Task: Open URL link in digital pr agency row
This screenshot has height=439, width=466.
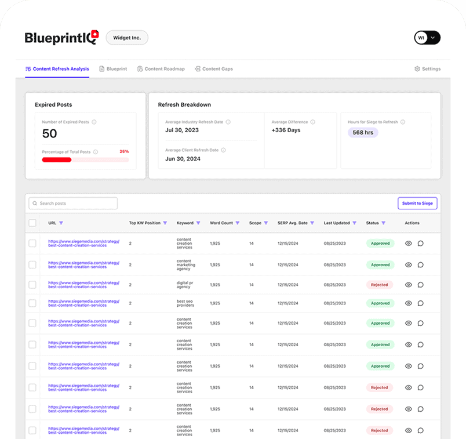Action: click(x=84, y=285)
